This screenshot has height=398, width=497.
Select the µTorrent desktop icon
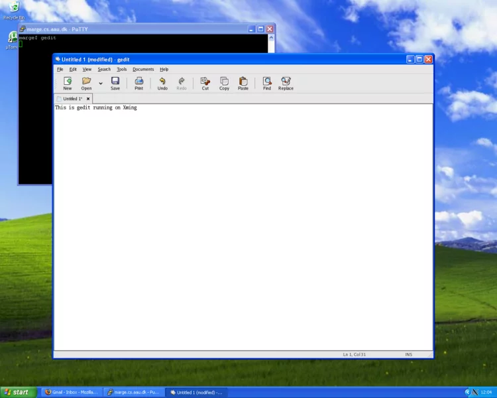12,40
